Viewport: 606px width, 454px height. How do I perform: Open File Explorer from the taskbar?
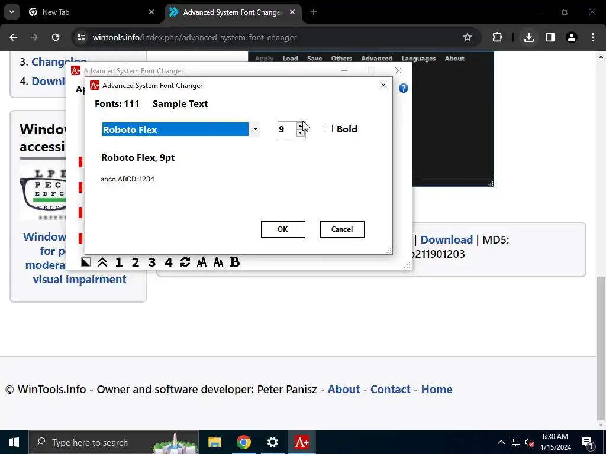214,442
